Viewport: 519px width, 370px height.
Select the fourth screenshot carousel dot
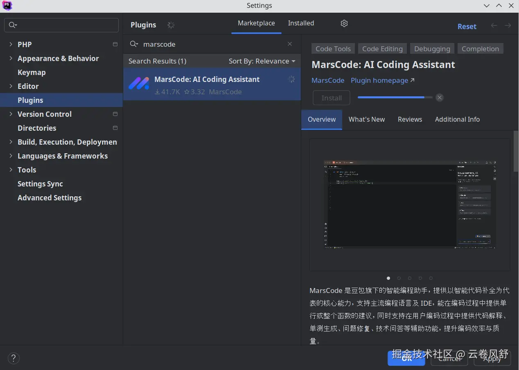pos(420,278)
